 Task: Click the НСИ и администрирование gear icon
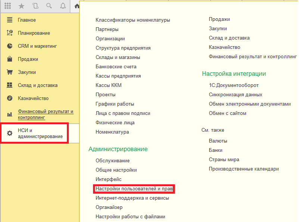(x=10, y=133)
